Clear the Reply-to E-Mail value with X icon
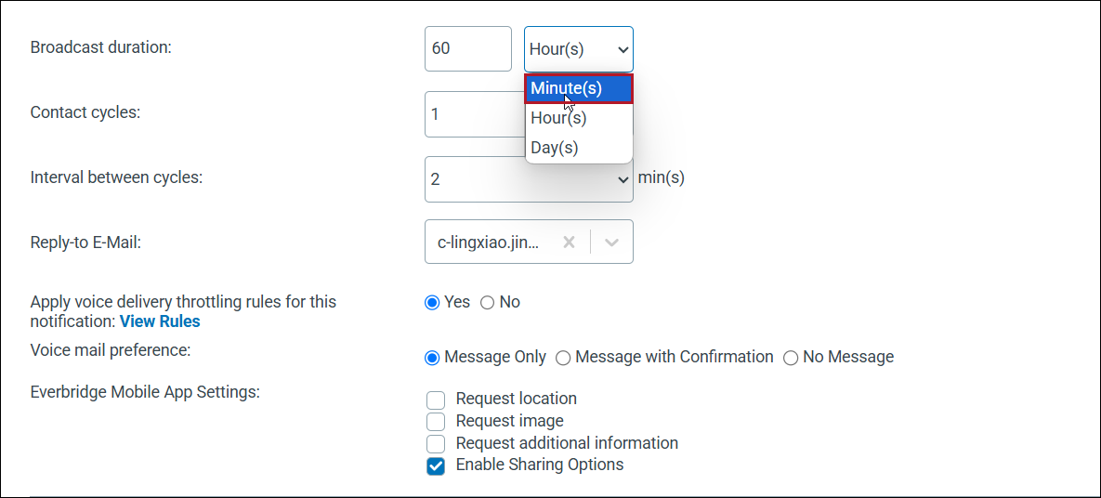This screenshot has height=498, width=1101. (570, 242)
